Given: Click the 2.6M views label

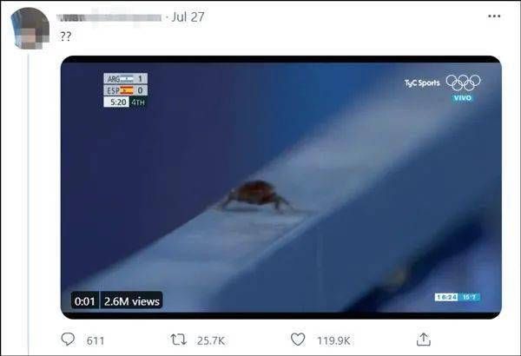Looking at the screenshot, I should point(132,301).
